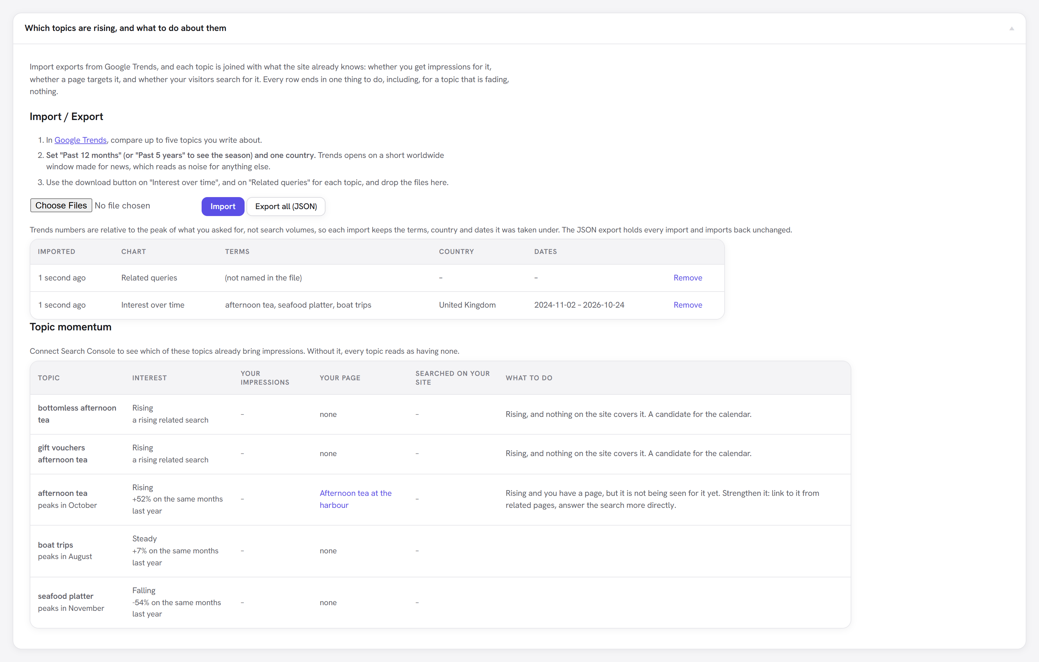This screenshot has height=662, width=1039.
Task: Click 'afternoon tea, seafood platter, boat trips' terms
Action: pyautogui.click(x=298, y=305)
